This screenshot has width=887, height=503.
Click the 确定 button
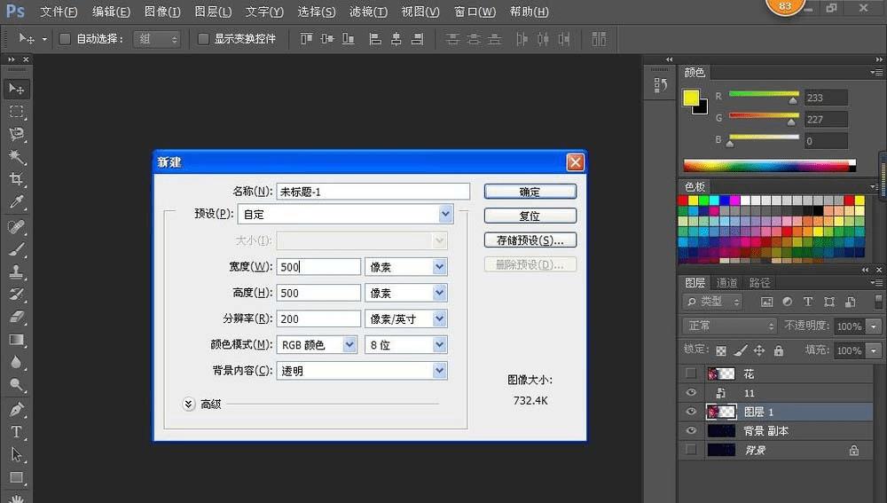530,192
